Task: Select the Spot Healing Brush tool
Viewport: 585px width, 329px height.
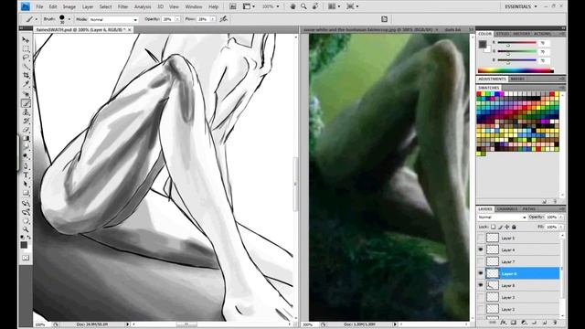Action: click(26, 94)
